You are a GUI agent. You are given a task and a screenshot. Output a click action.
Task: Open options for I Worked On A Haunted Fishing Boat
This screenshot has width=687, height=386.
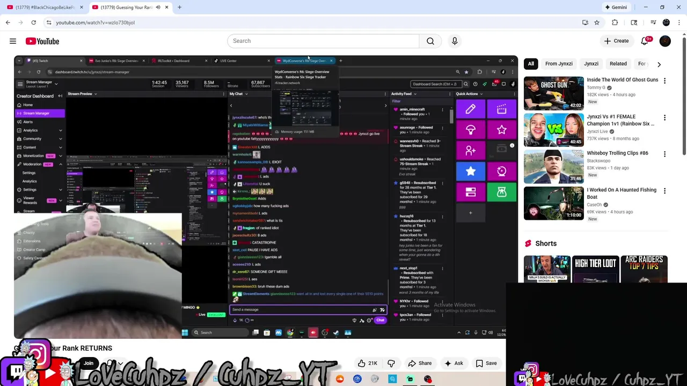(664, 191)
